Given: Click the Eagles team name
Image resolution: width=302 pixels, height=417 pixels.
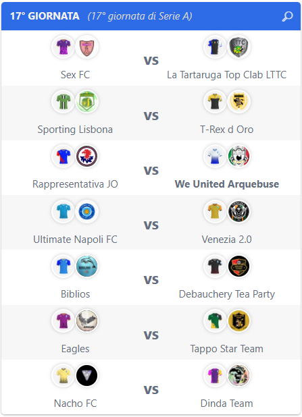Looking at the screenshot, I should [75, 349].
